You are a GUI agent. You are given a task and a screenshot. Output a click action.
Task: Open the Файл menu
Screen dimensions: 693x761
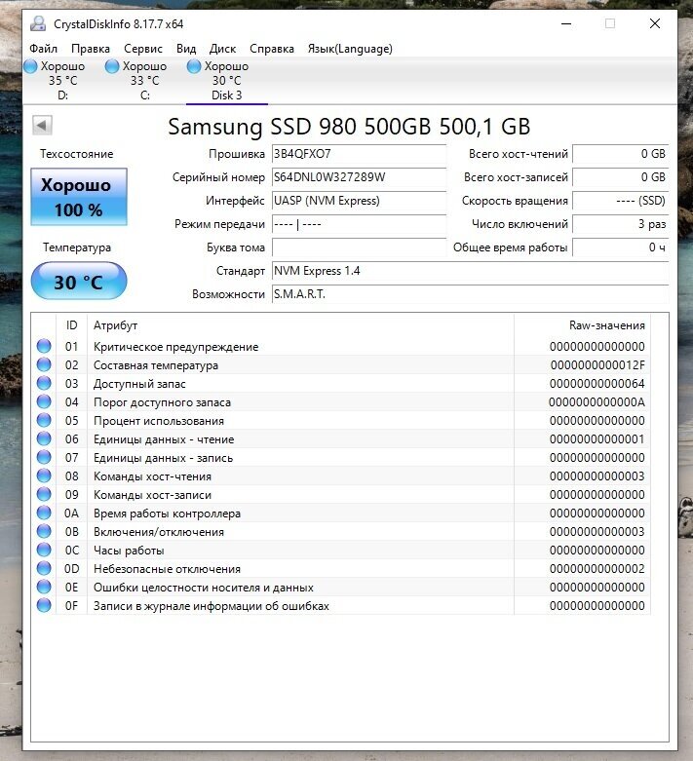point(43,49)
